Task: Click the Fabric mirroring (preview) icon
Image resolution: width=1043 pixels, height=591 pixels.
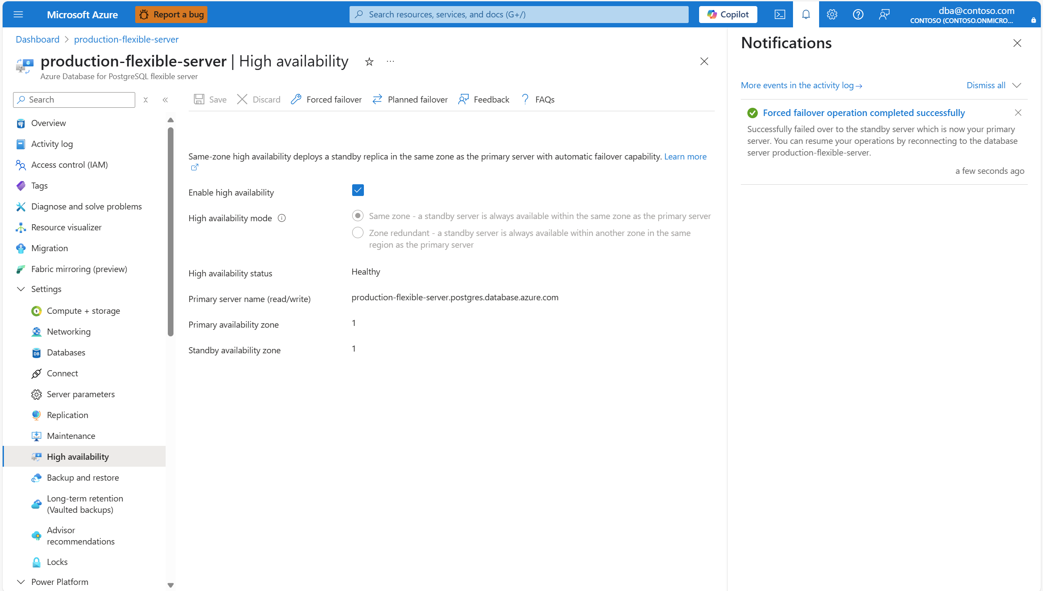Action: 21,269
